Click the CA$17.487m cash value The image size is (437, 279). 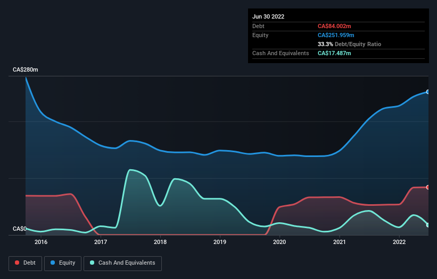point(334,53)
